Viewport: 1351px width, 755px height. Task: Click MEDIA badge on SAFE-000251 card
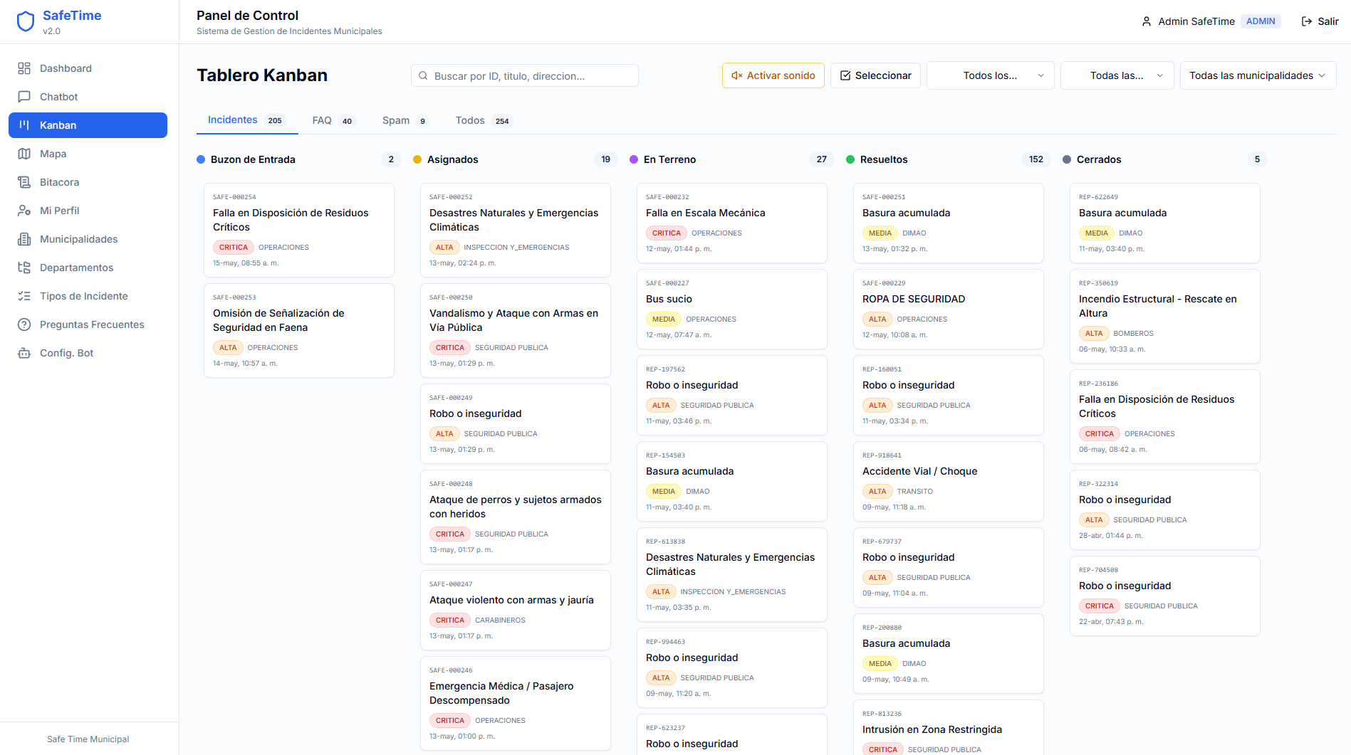(880, 233)
